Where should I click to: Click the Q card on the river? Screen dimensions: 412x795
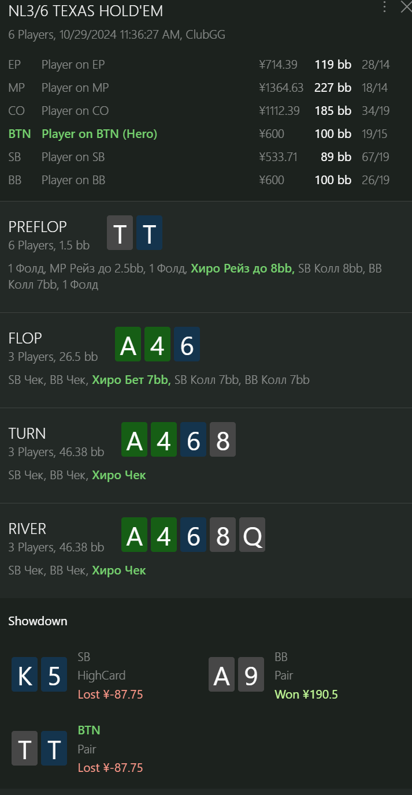[252, 535]
